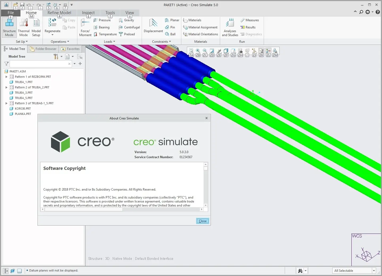Select PLANKA.PRT in the model tree
Viewport: 382px width, 276px height.
tap(23, 114)
